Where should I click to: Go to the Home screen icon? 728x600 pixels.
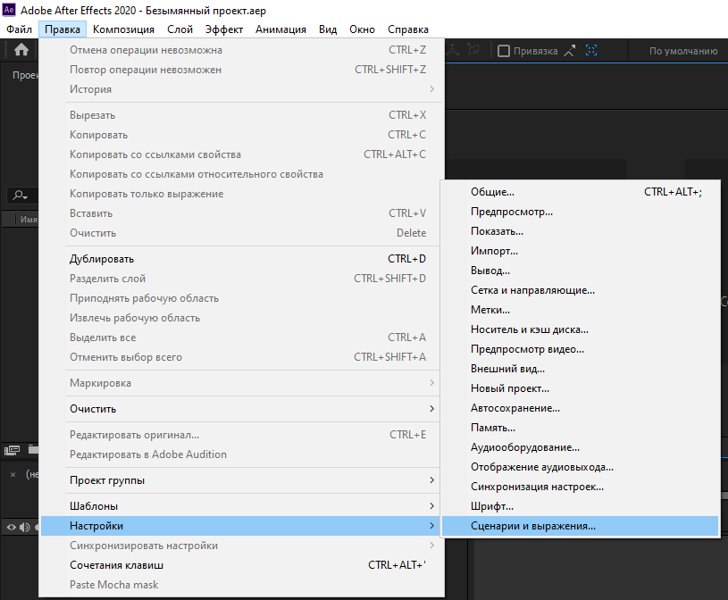coord(21,50)
